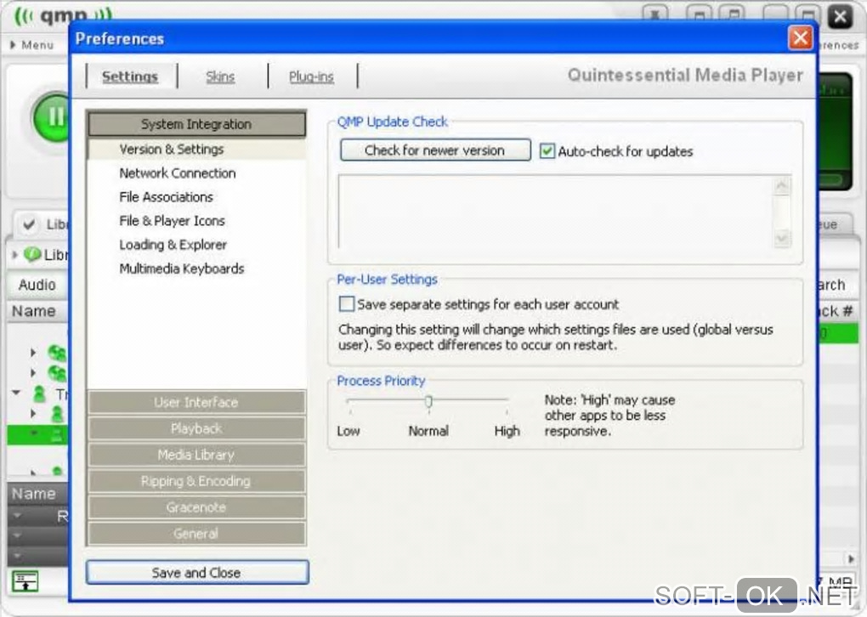The image size is (867, 617).
Task: Open the Menu in main player window
Action: pyautogui.click(x=32, y=45)
